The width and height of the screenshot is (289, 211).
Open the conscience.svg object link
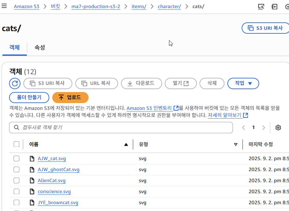pyautogui.click(x=54, y=192)
